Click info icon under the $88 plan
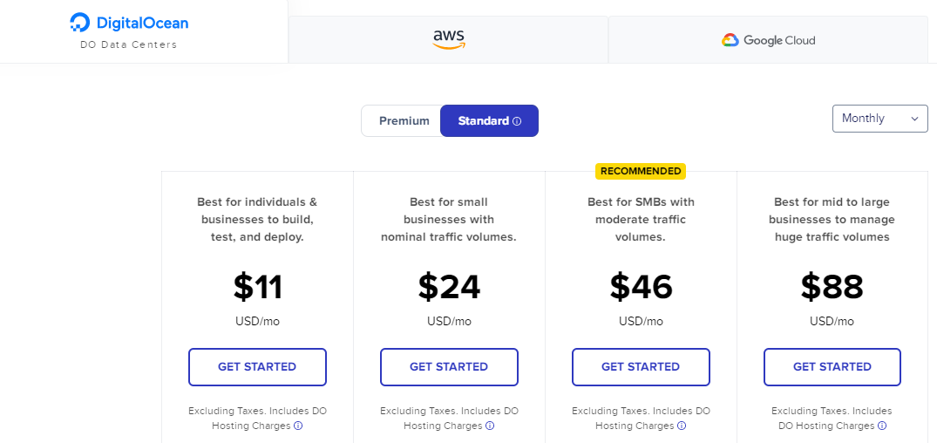This screenshot has height=443, width=937. [x=882, y=426]
